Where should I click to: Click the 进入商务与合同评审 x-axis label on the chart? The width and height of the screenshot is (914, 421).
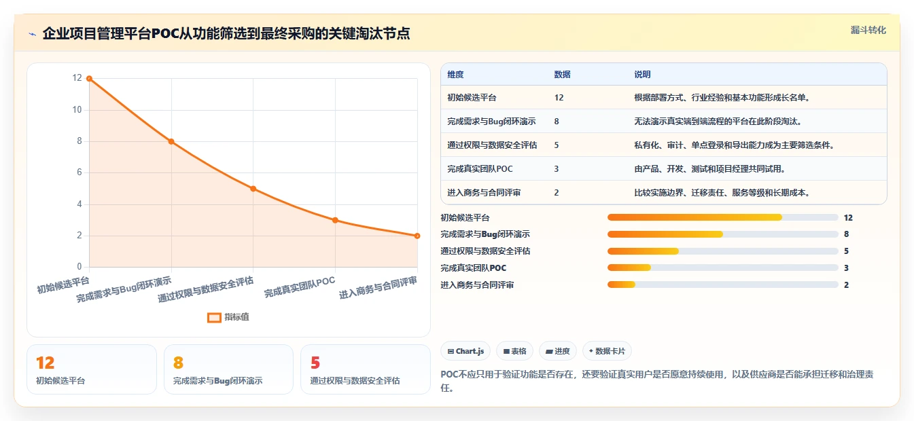pos(379,288)
